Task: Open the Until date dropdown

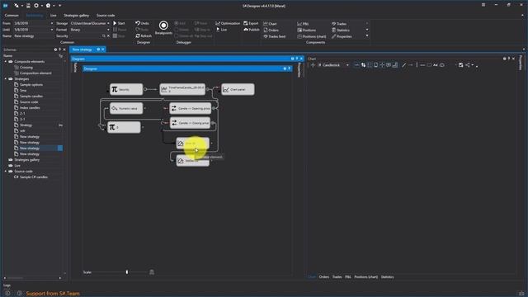Action: (x=51, y=30)
